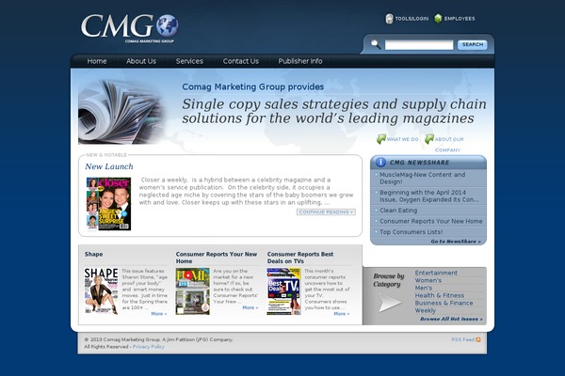Click the blue info icon in CMG NewsShare
This screenshot has height=376, width=565.
click(x=380, y=163)
